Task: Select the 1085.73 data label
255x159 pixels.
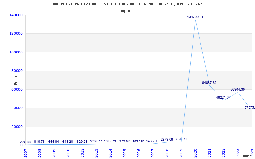Action: [110, 141]
